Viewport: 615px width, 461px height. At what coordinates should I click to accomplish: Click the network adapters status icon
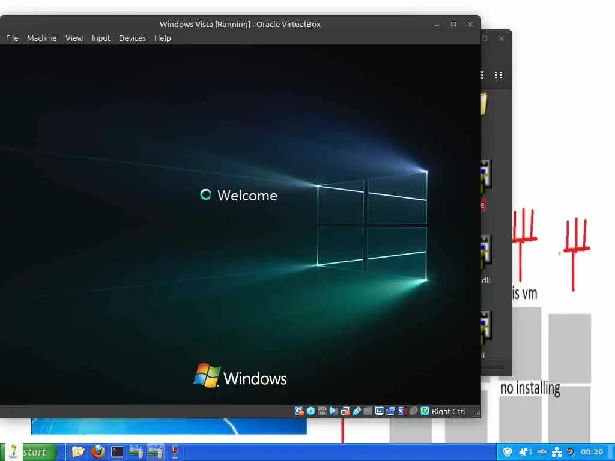tap(345, 411)
